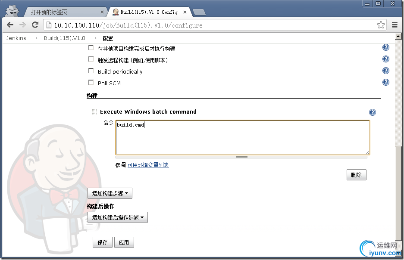Reload the Jenkins configure page

pos(35,25)
